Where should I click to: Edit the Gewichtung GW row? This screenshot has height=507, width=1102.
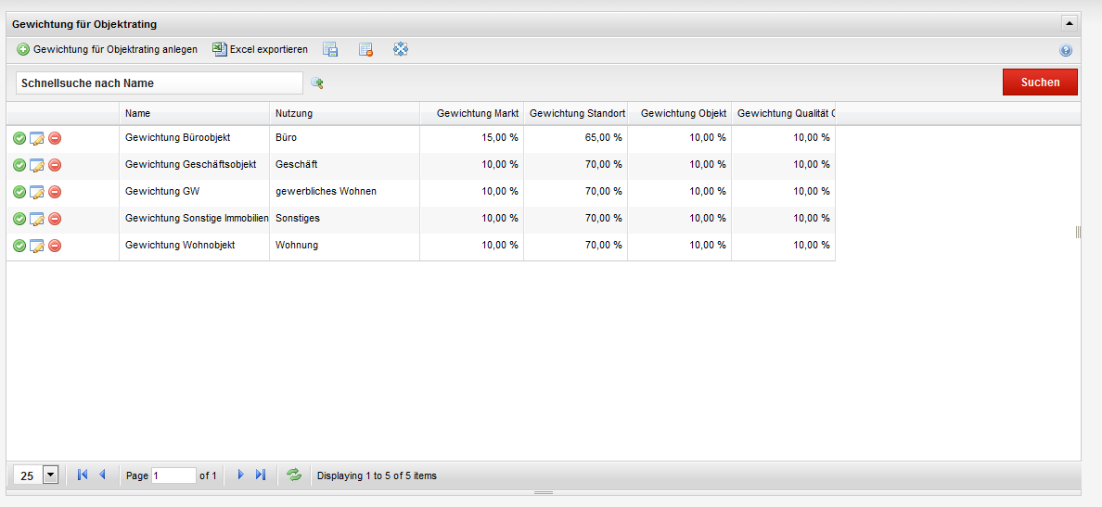tap(37, 192)
